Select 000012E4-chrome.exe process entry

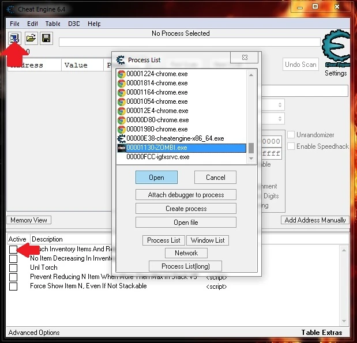(182, 111)
